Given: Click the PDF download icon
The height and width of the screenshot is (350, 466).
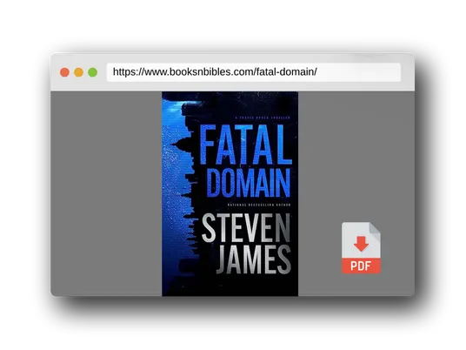Looking at the screenshot, I should [x=361, y=247].
